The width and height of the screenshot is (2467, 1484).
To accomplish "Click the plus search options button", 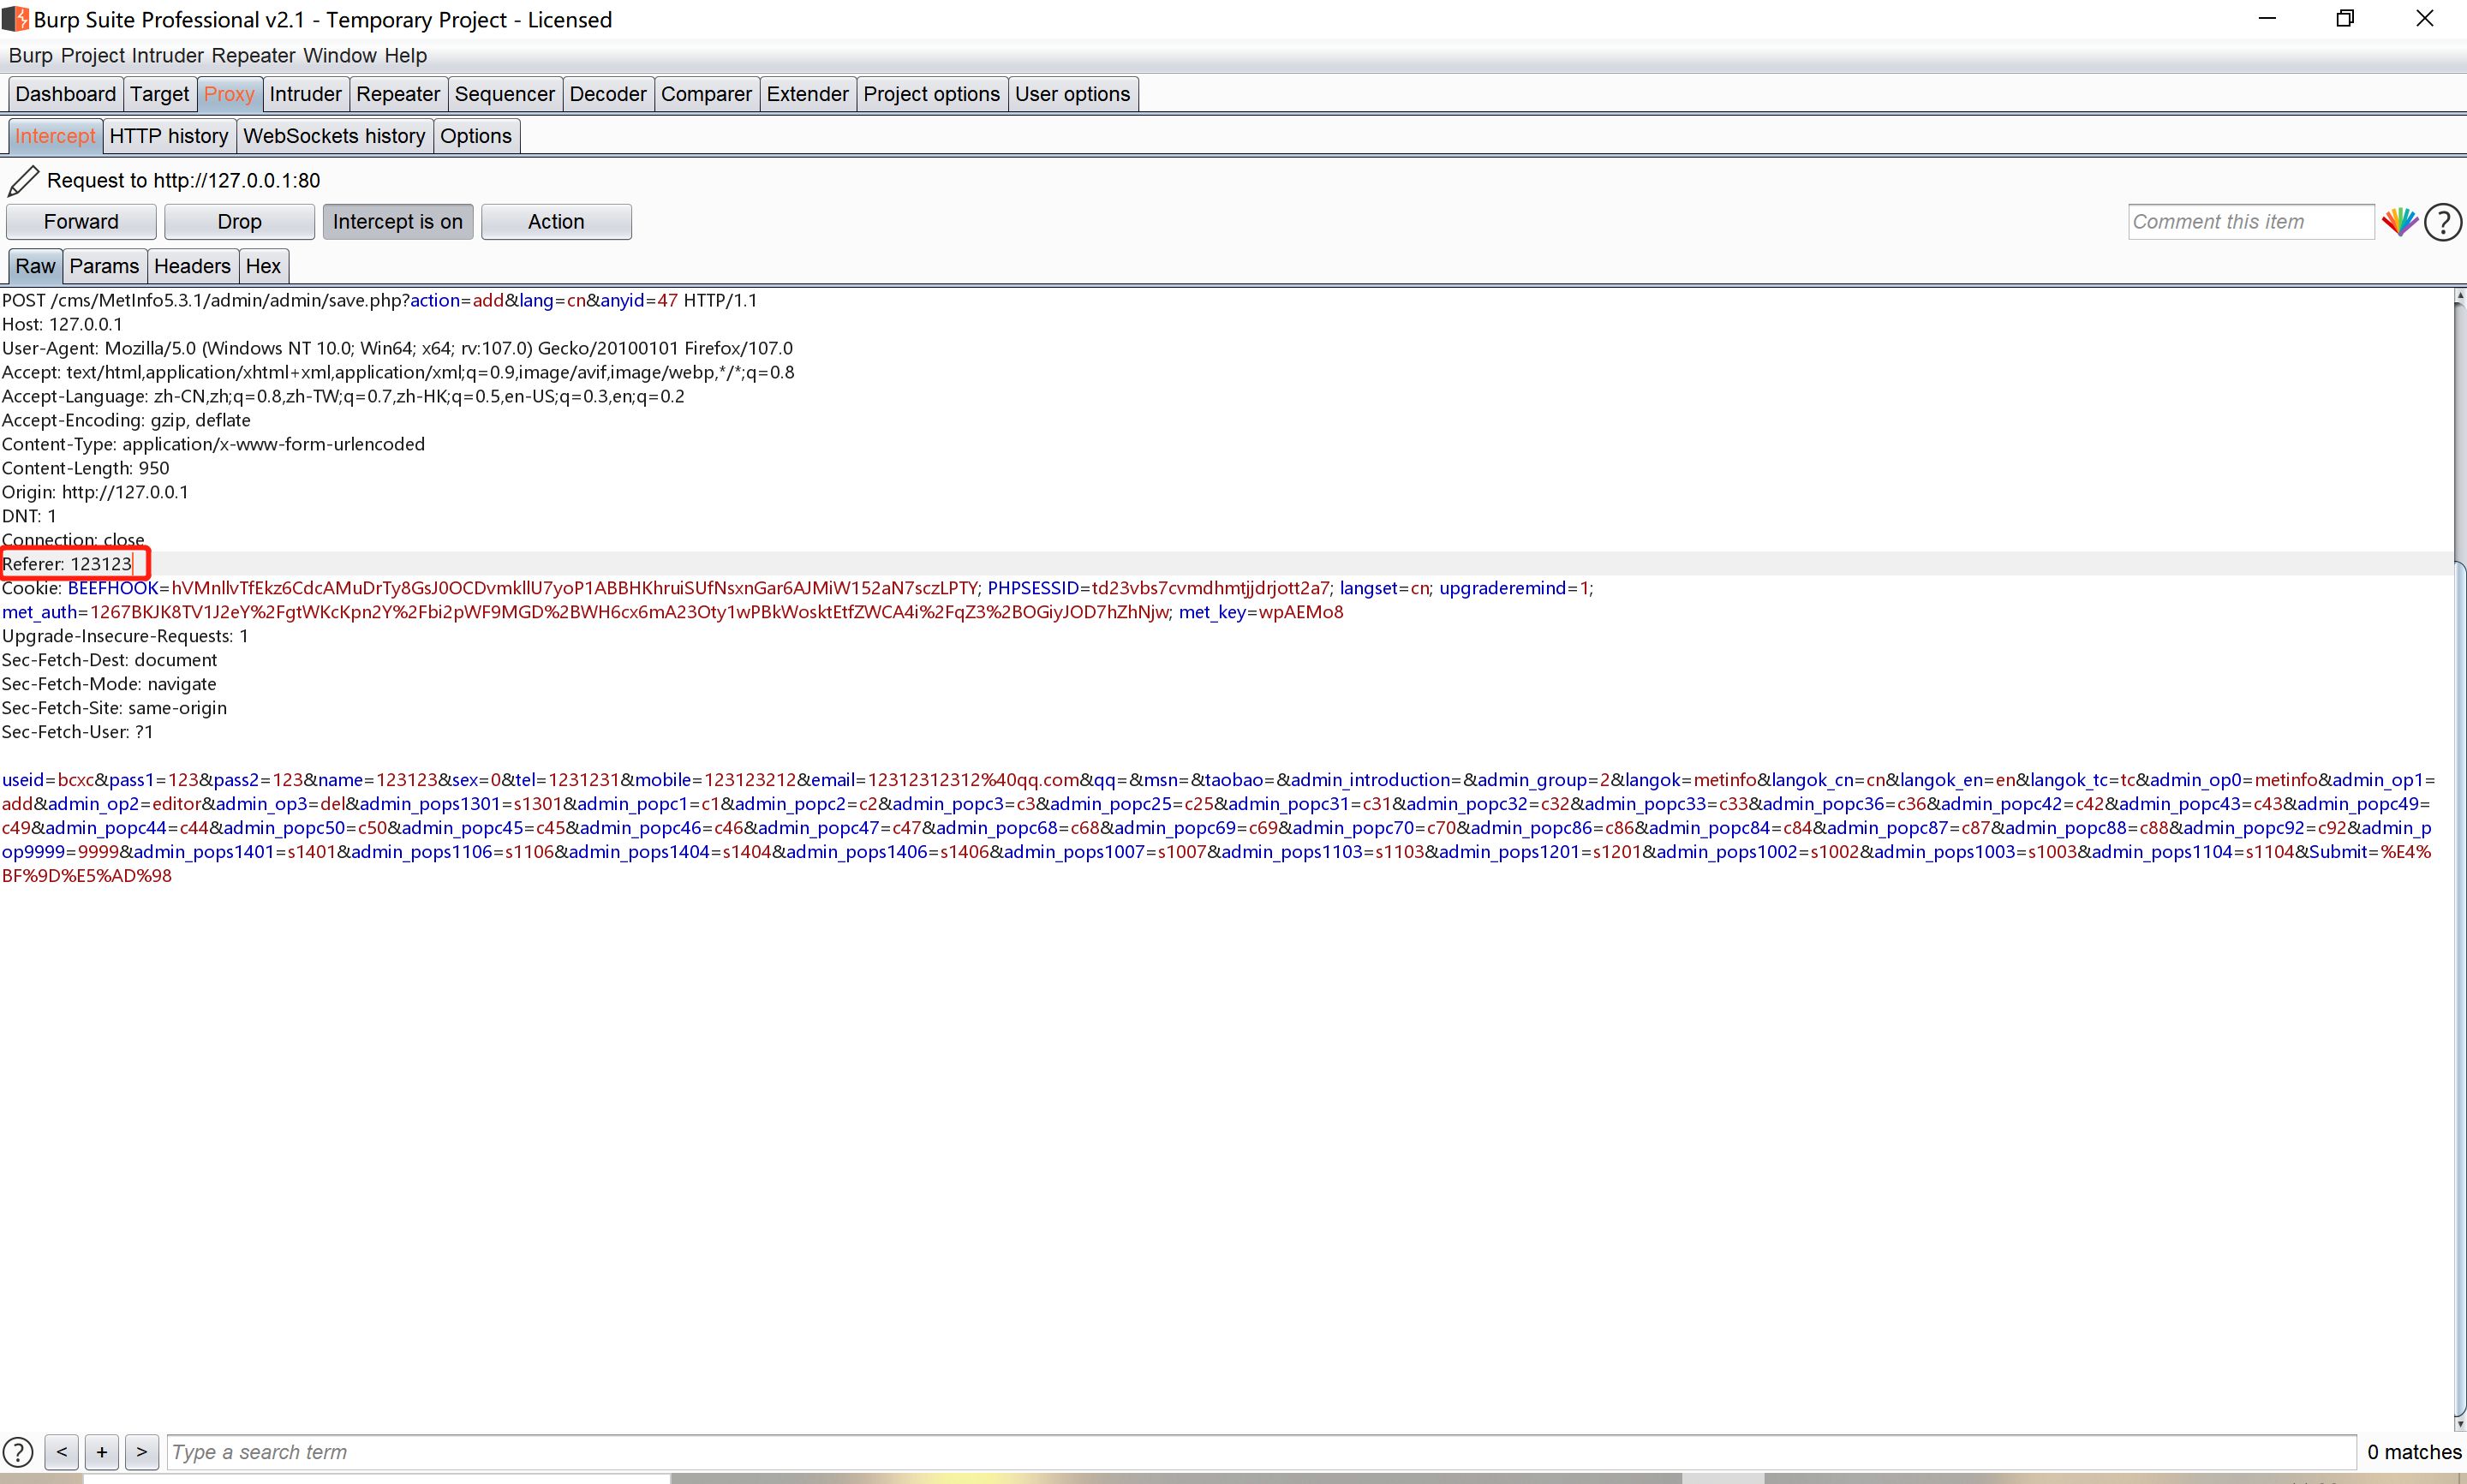I will (x=102, y=1452).
